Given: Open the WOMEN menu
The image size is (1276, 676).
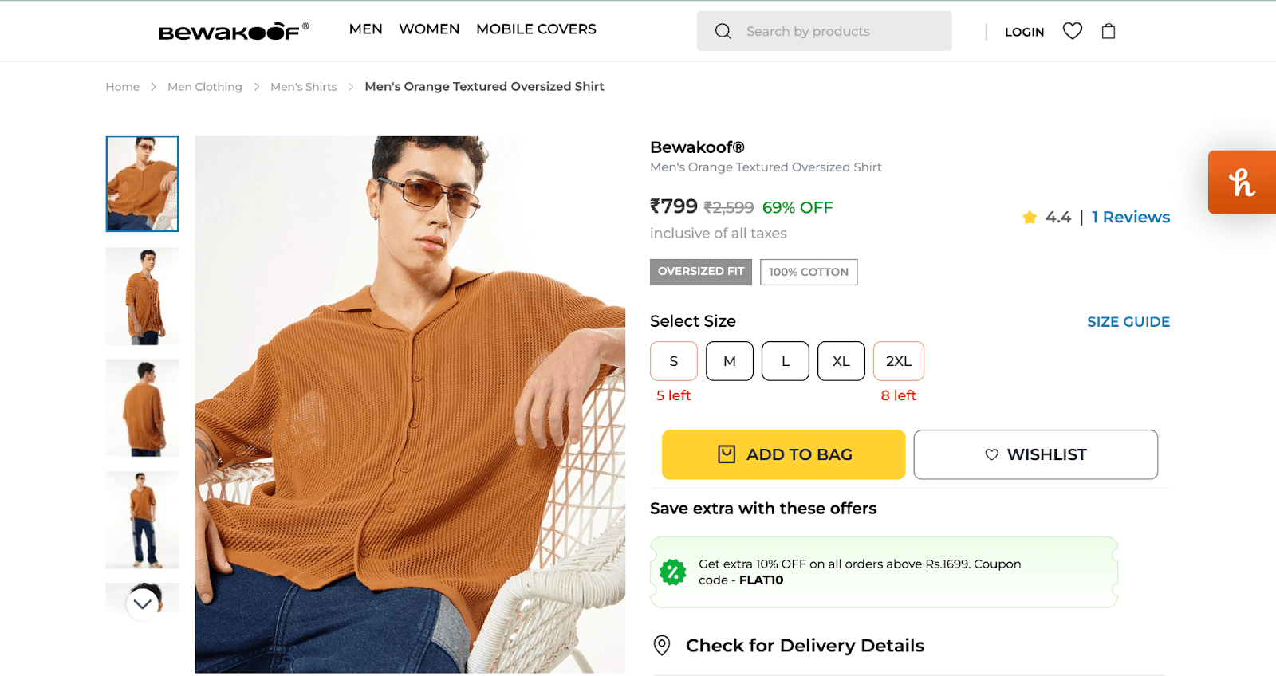Looking at the screenshot, I should coord(429,29).
